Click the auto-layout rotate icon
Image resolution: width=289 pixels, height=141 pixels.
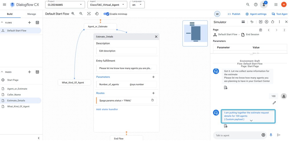pos(97,14)
